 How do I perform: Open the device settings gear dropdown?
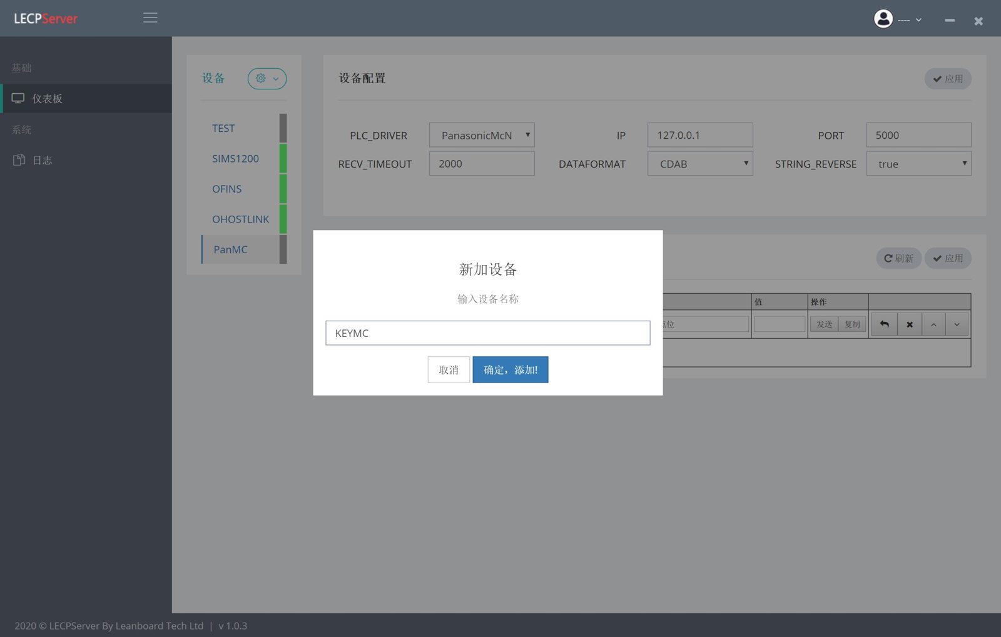[267, 78]
